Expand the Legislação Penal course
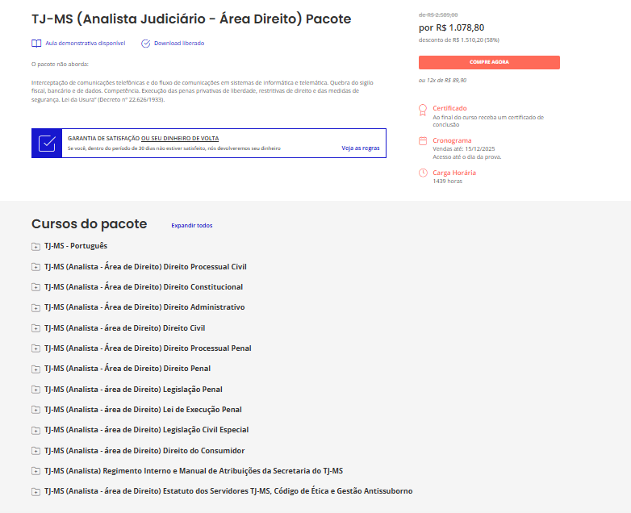 [x=36, y=390]
